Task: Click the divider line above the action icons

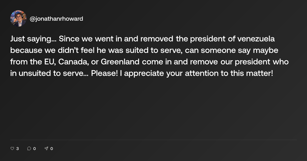Action: point(153,140)
